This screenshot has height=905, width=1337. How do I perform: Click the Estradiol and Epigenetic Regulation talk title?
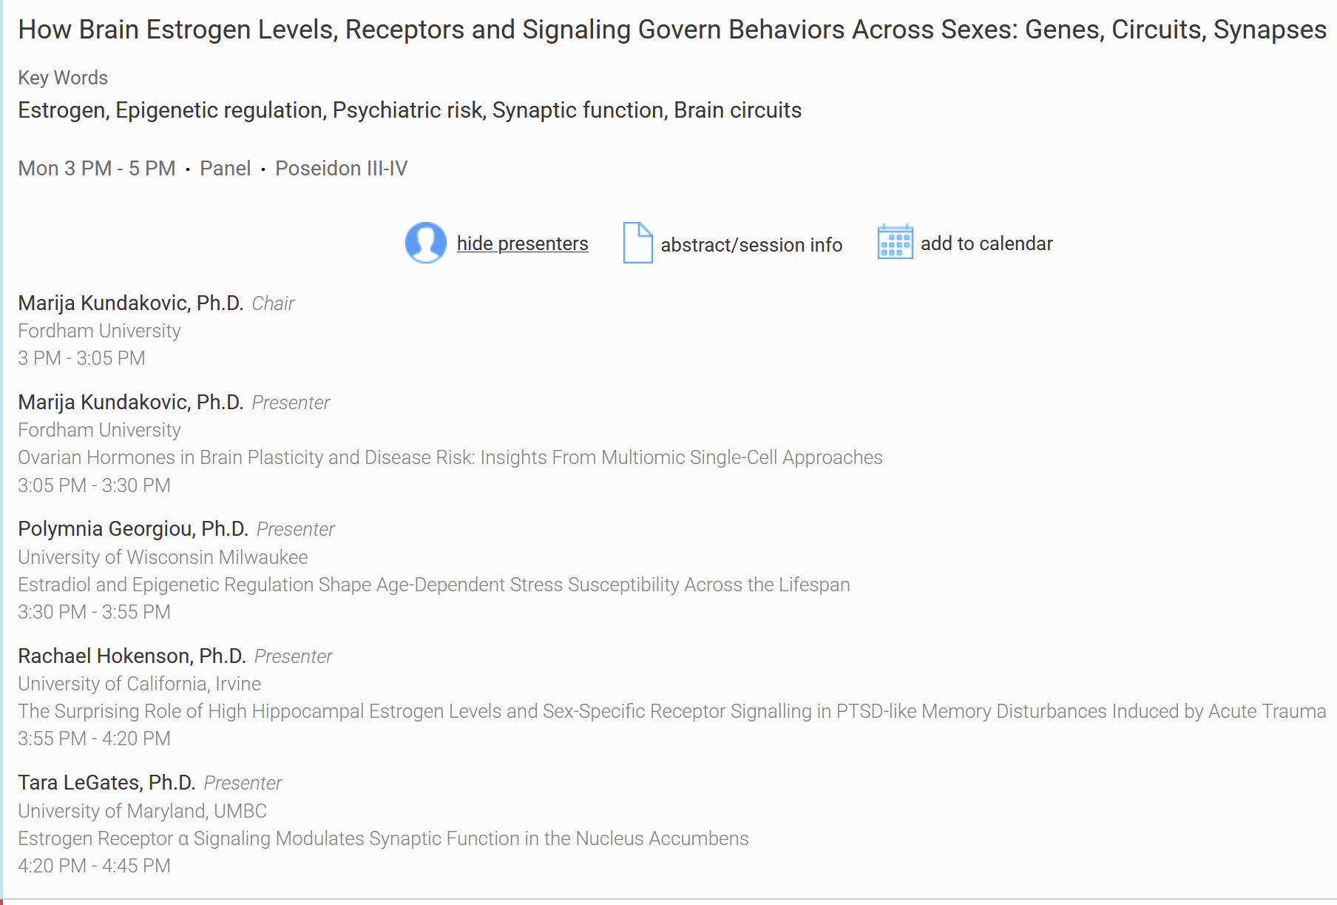(x=433, y=585)
